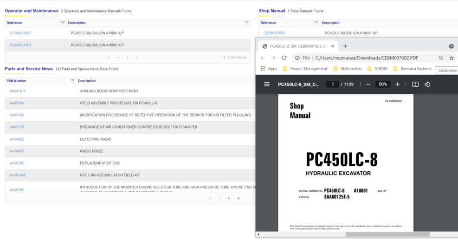
Task: Open MyKomatsu bookmark folder
Action: click(x=347, y=68)
